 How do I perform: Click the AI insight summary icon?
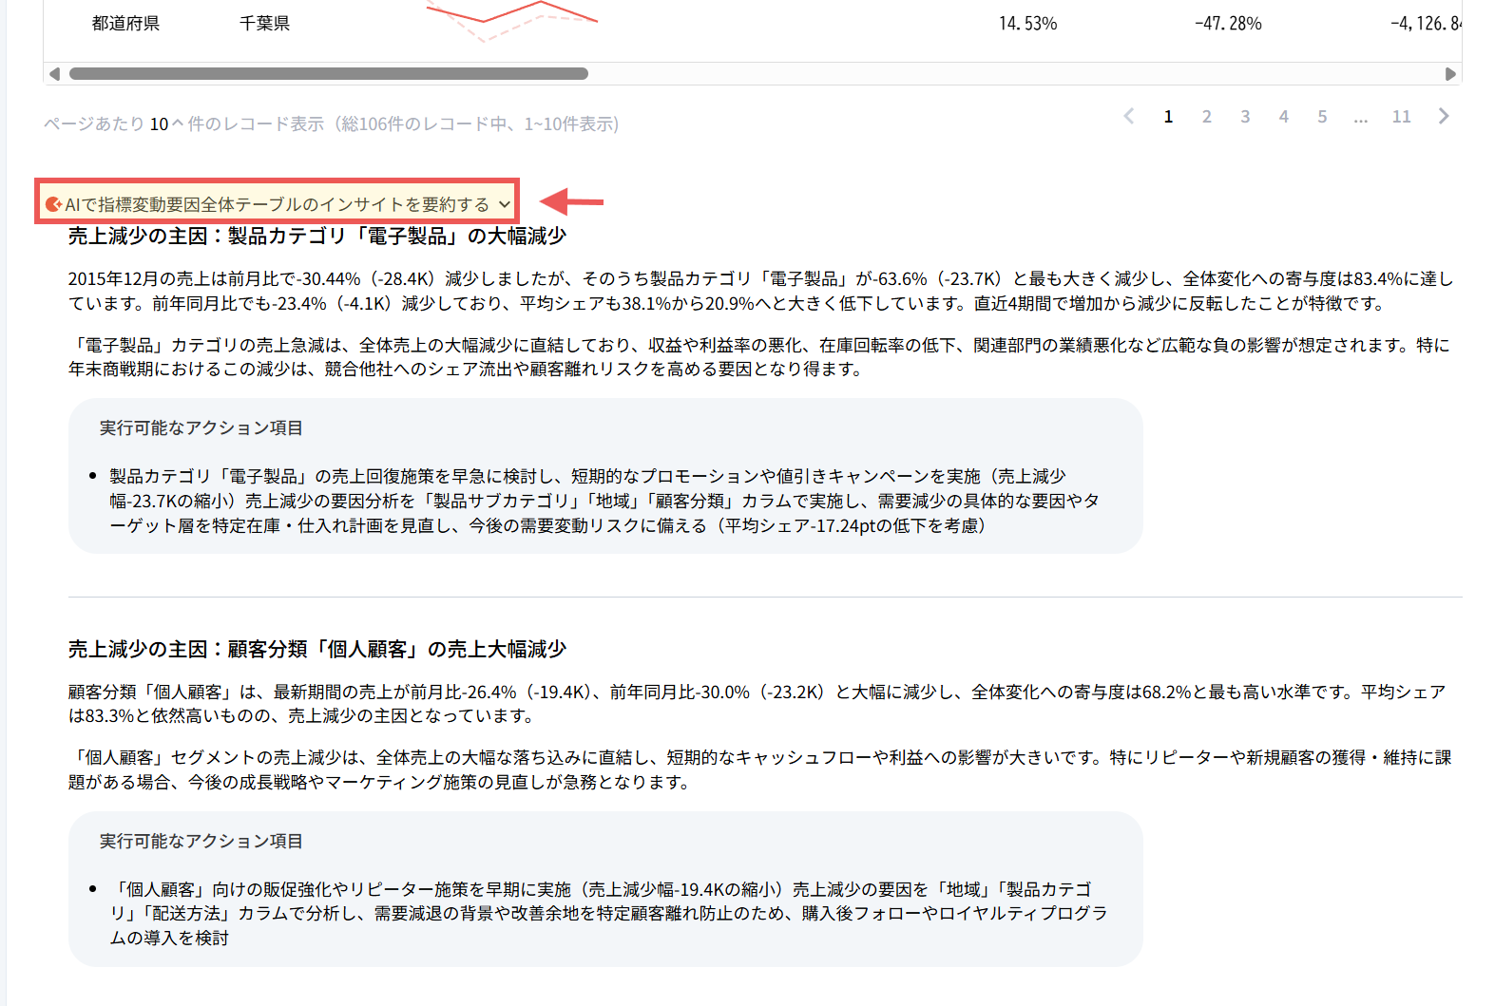pos(53,204)
